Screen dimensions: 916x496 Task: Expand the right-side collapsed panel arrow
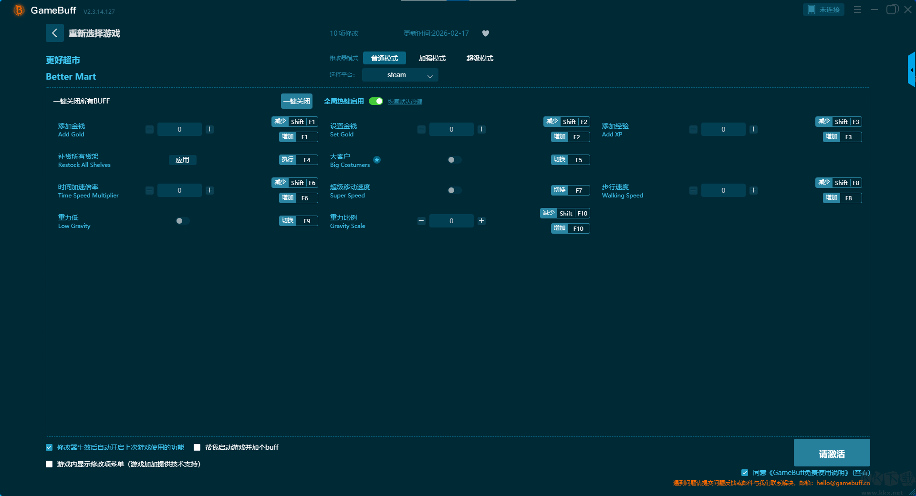click(911, 70)
